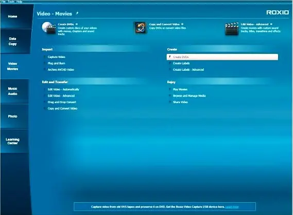The height and width of the screenshot is (215, 293).
Task: Open the Help menu
Action: 19,2
